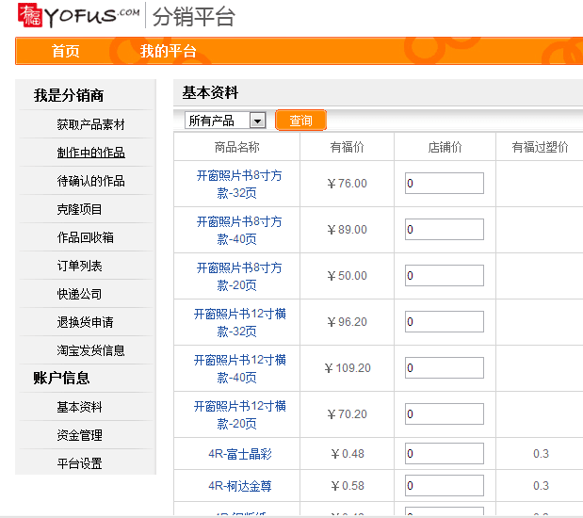The image size is (583, 518).
Task: View 订单列表 in sidebar
Action: tap(79, 266)
